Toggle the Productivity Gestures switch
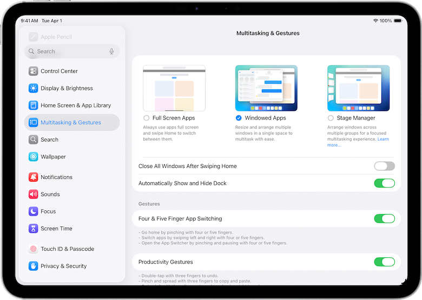 pyautogui.click(x=384, y=262)
